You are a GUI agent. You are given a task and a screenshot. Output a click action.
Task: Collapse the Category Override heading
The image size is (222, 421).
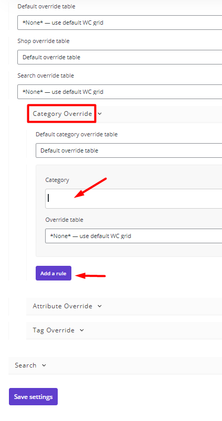62,114
